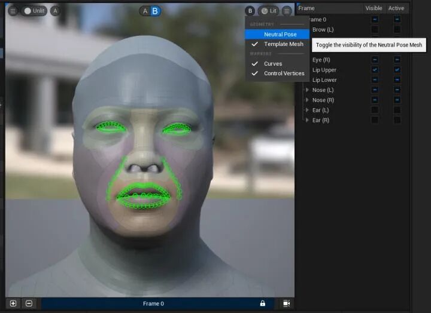
Task: Select the Ear (L) row
Action: pos(354,111)
